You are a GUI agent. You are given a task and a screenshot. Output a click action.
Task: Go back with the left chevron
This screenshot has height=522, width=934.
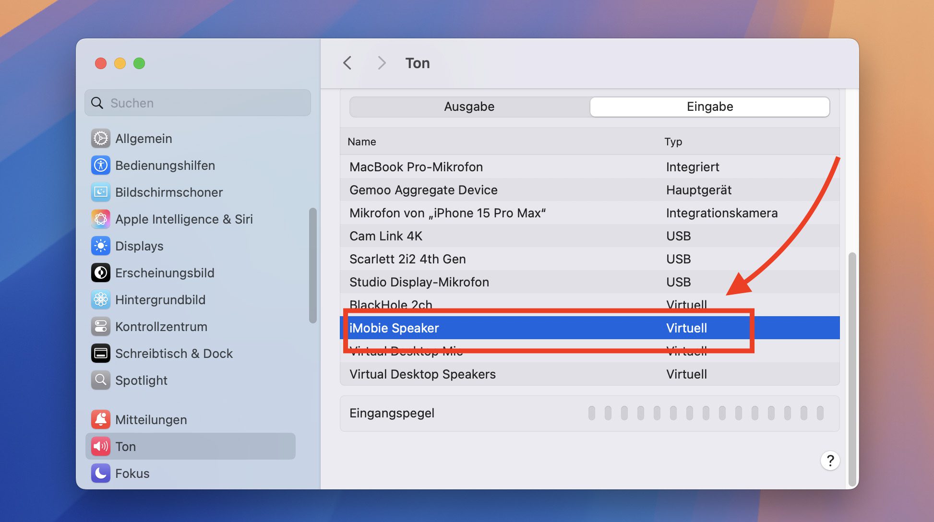pos(347,63)
